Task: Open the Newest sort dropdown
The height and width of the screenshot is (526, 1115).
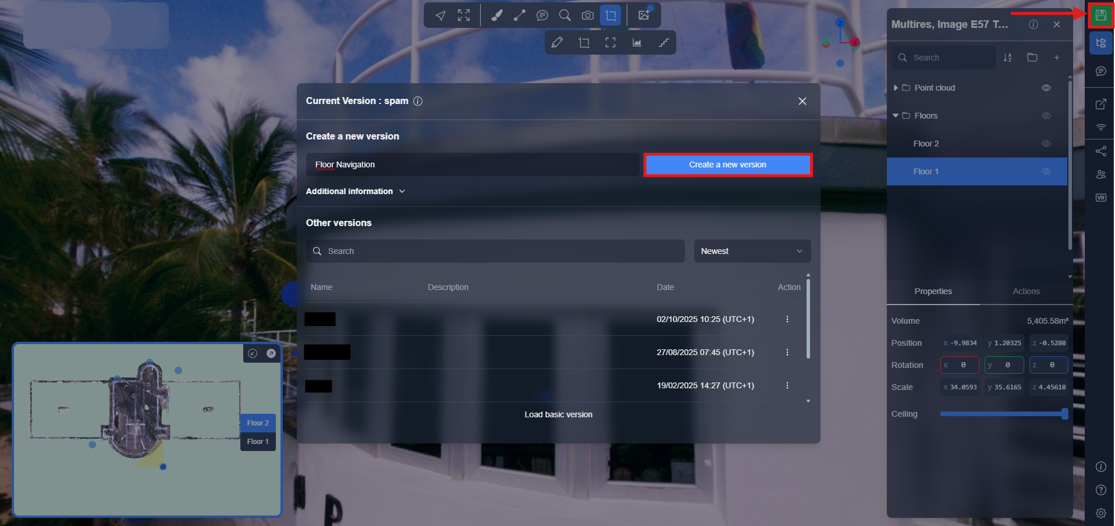Action: (752, 251)
